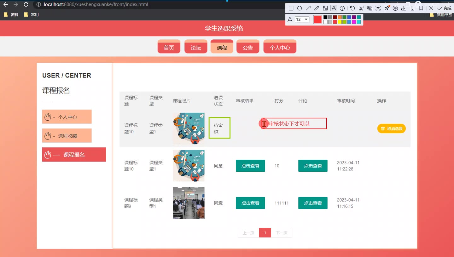The width and height of the screenshot is (454, 257).
Task: Click the 学生选课系统 page title
Action: (x=224, y=28)
